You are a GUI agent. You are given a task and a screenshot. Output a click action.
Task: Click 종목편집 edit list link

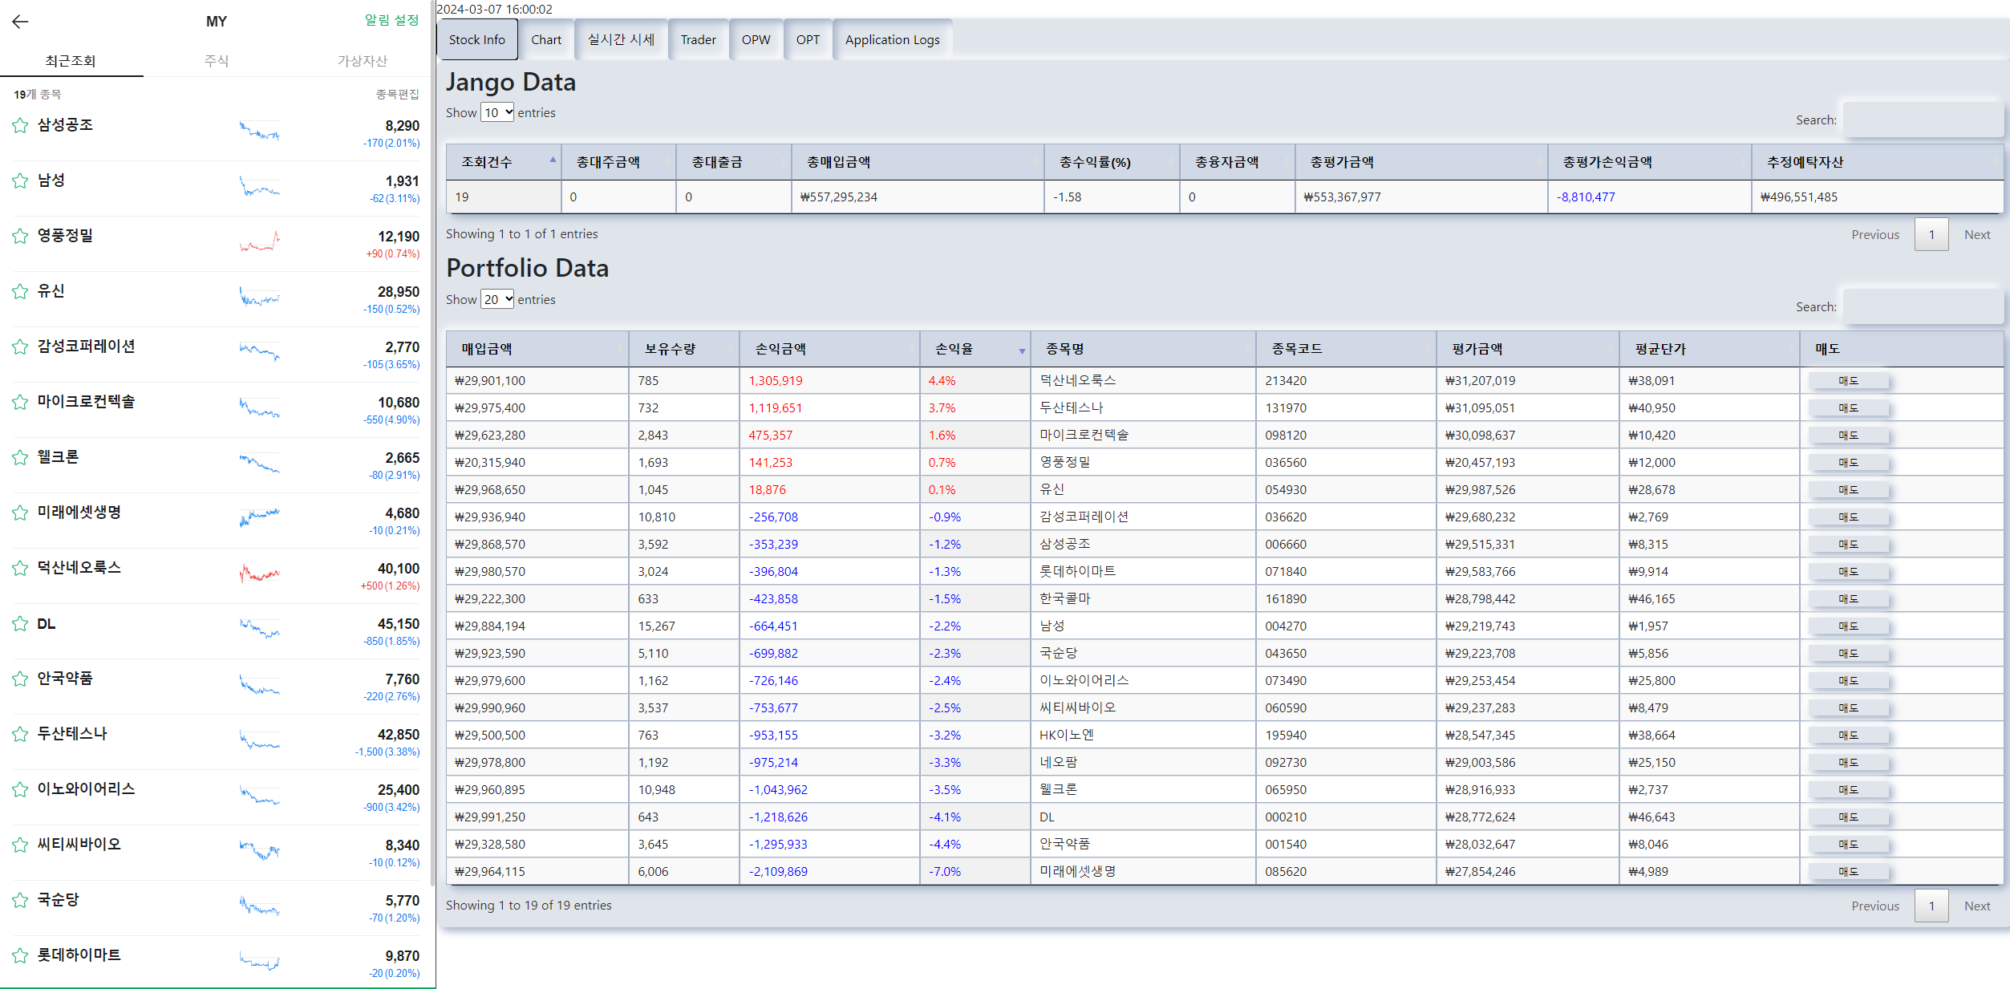point(397,95)
